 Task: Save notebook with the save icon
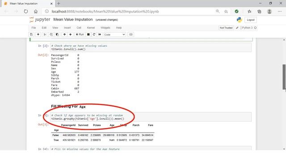point(31,35)
